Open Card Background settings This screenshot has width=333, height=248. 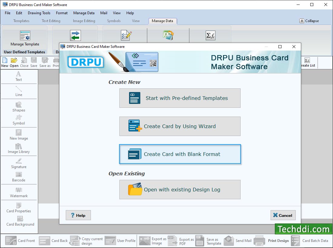[x=20, y=221]
